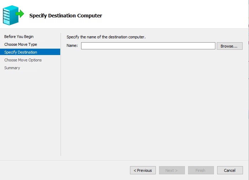
Task: Select the highlighted Specify Destination step
Action: (21, 52)
